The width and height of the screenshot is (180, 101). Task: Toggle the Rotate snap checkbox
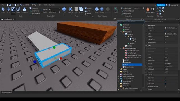(x=42, y=9)
